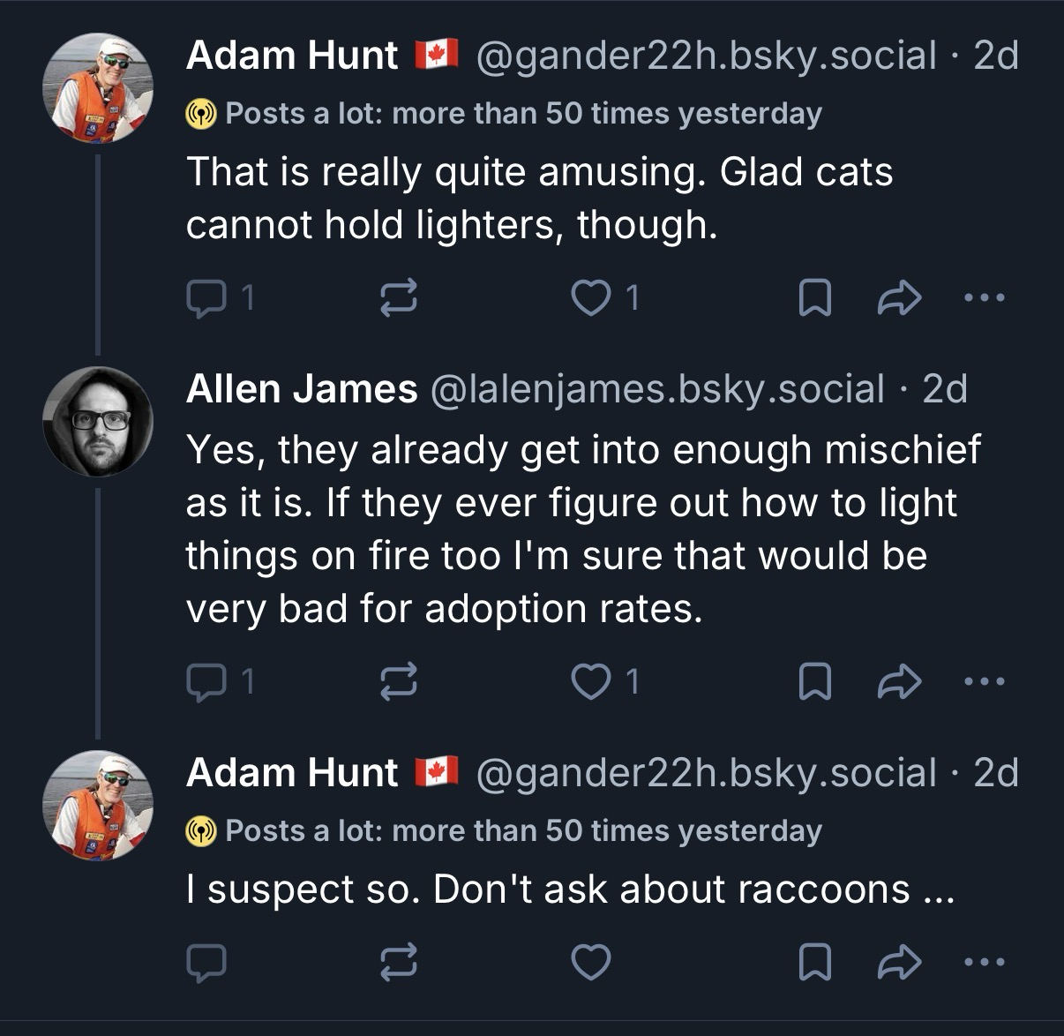Bookmark Allen James's adoption rates post
Image resolution: width=1064 pixels, height=1036 pixels.
pyautogui.click(x=814, y=681)
